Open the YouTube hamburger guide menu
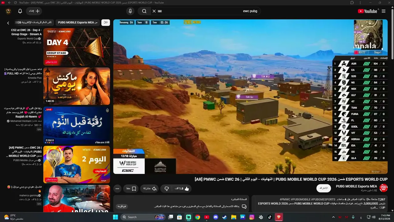This screenshot has height=222, width=394. click(384, 11)
